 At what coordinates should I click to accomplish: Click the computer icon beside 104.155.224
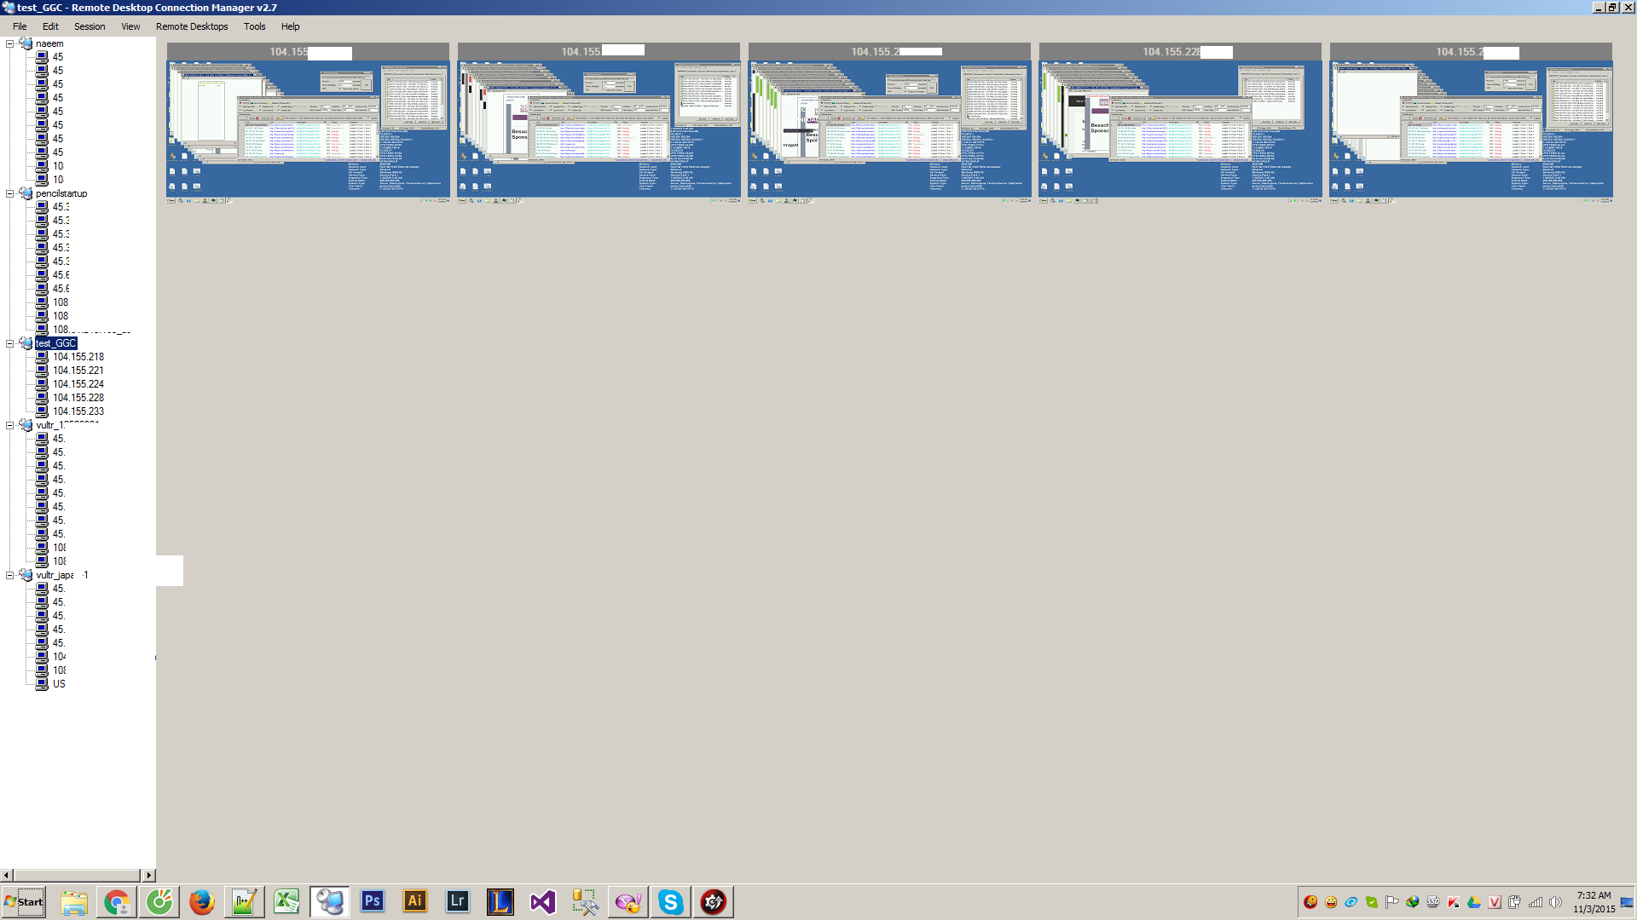tap(42, 384)
